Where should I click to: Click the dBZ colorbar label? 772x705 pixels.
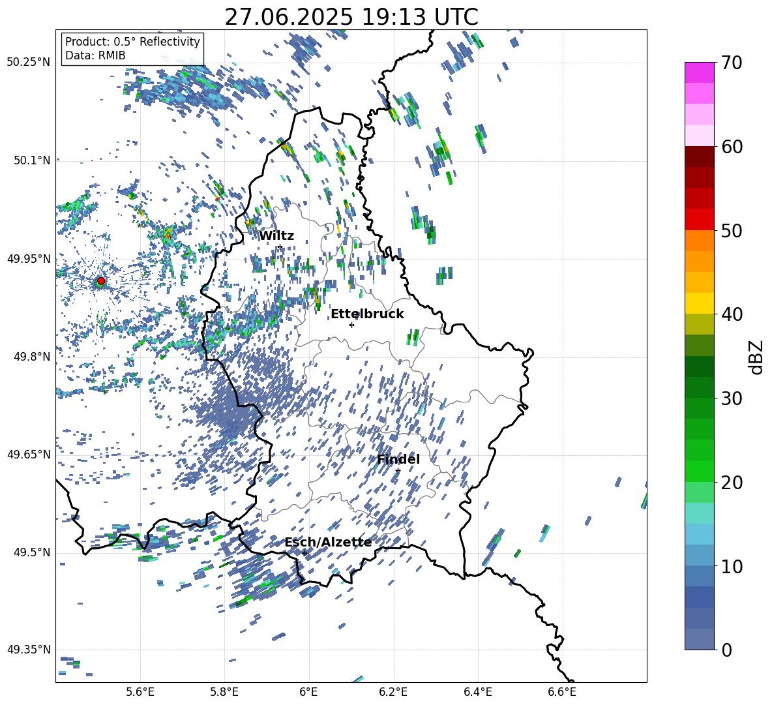(x=756, y=357)
